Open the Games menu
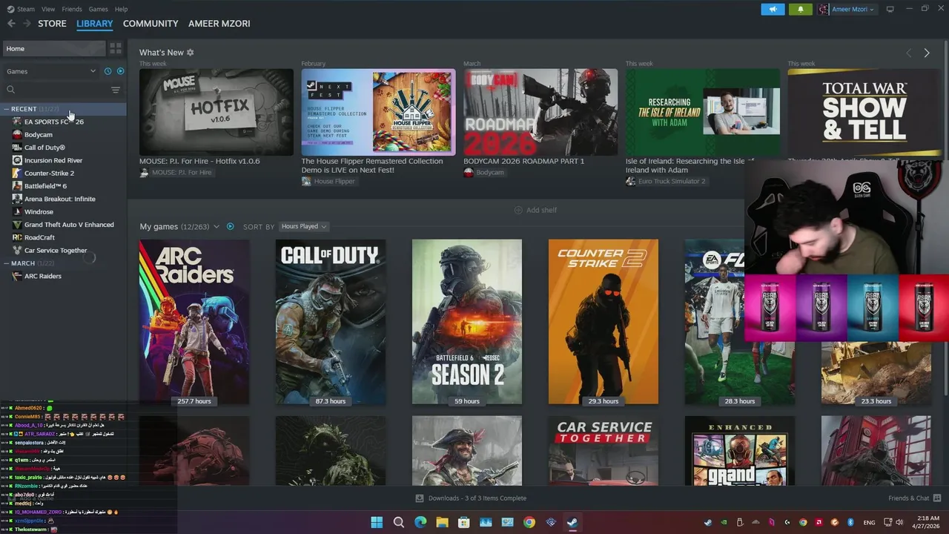The height and width of the screenshot is (534, 949). click(x=98, y=9)
